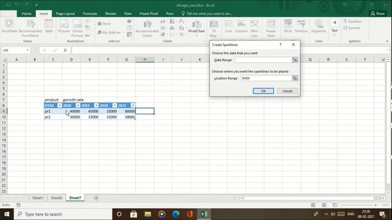Collapse Data Range selector in dialog
392x220 pixels.
(x=295, y=60)
